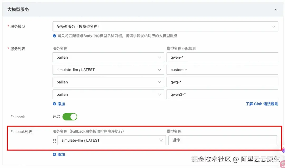This screenshot has height=168, width=285.
Task: Click the purple floating widget icon on the right edge
Action: coord(284,151)
